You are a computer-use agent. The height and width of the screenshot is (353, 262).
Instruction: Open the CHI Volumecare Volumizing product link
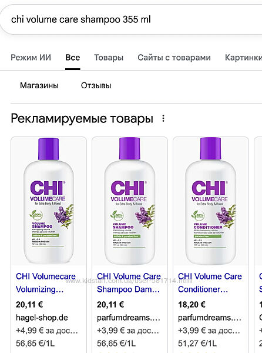pyautogui.click(x=46, y=283)
